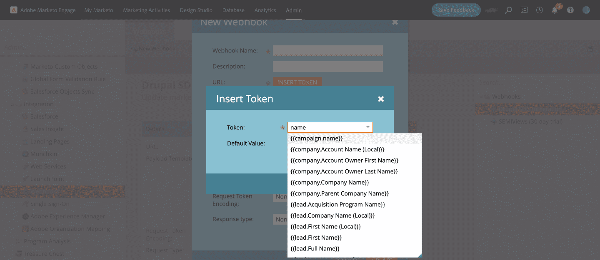Select {{campaign.name}} from token list
This screenshot has height=260, width=600.
click(317, 139)
